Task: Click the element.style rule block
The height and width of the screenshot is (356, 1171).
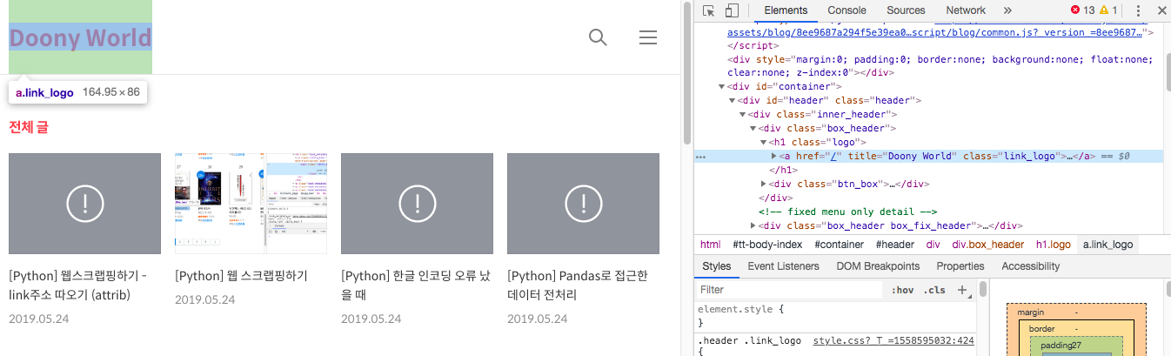Action: pos(835,315)
